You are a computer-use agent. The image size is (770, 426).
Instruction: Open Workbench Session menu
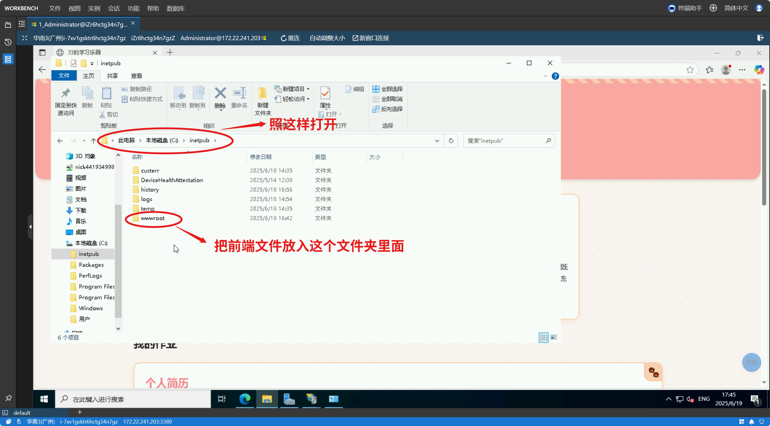pyautogui.click(x=114, y=8)
